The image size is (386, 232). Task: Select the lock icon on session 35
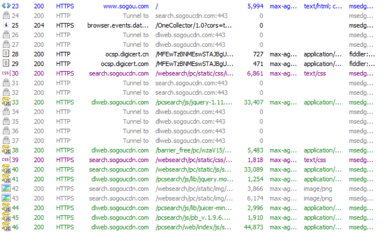point(6,121)
